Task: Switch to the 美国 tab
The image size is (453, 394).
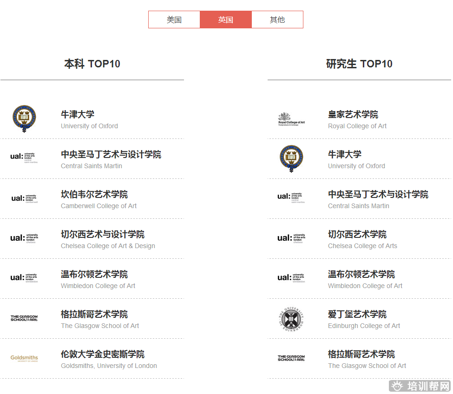Action: [174, 20]
